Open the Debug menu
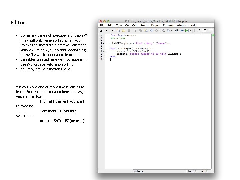Viewport: 240px width, 180px height. pyautogui.click(x=155, y=25)
